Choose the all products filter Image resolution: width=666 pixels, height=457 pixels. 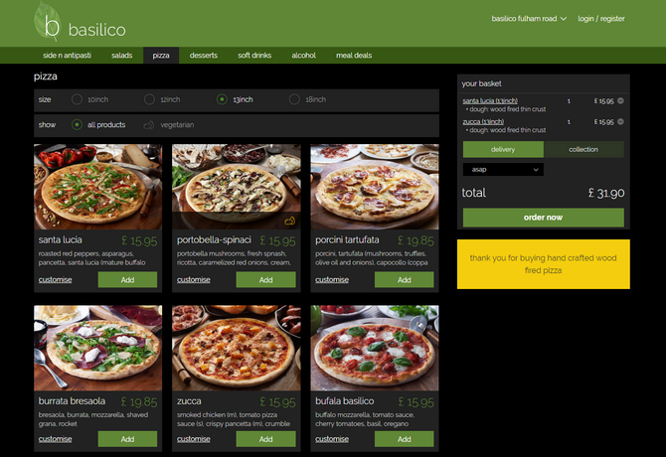[x=77, y=125]
